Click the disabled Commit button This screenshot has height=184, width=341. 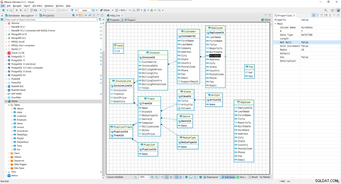coord(49,10)
